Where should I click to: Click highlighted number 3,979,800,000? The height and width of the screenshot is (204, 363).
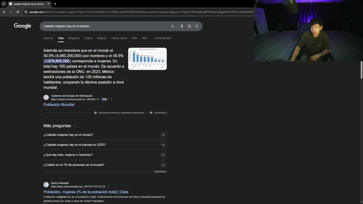(x=57, y=61)
